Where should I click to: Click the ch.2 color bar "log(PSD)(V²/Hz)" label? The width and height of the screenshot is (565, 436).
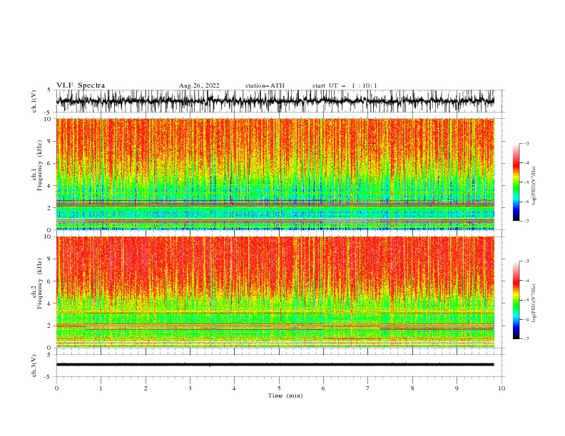tap(534, 303)
